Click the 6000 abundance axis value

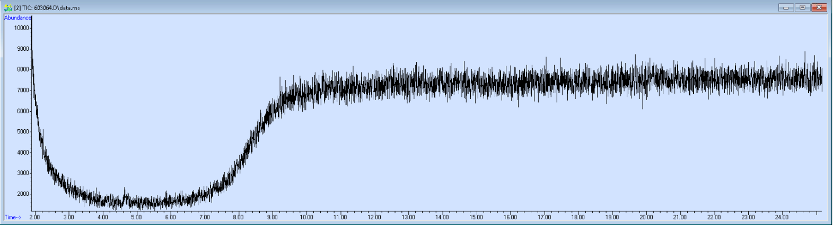23,111
